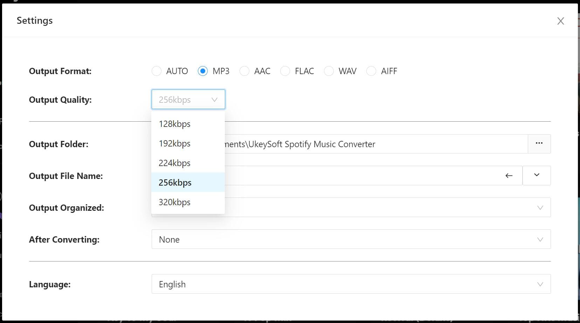Screen dimensions: 580x323
Task: Keep 256kbps as the output quality
Action: [175, 182]
